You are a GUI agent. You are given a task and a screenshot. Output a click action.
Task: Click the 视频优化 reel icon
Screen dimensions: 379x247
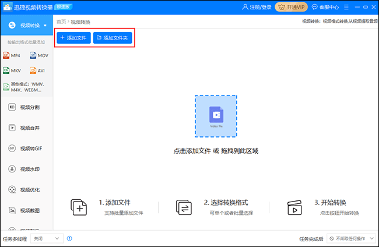click(x=12, y=189)
